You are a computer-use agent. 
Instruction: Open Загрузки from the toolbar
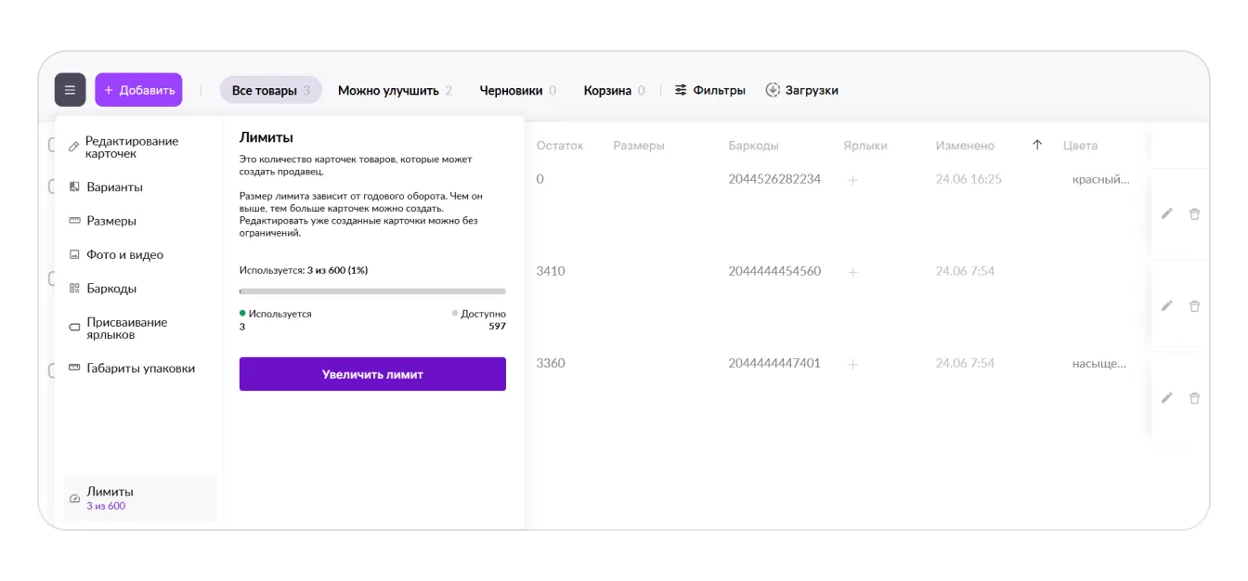tap(801, 90)
